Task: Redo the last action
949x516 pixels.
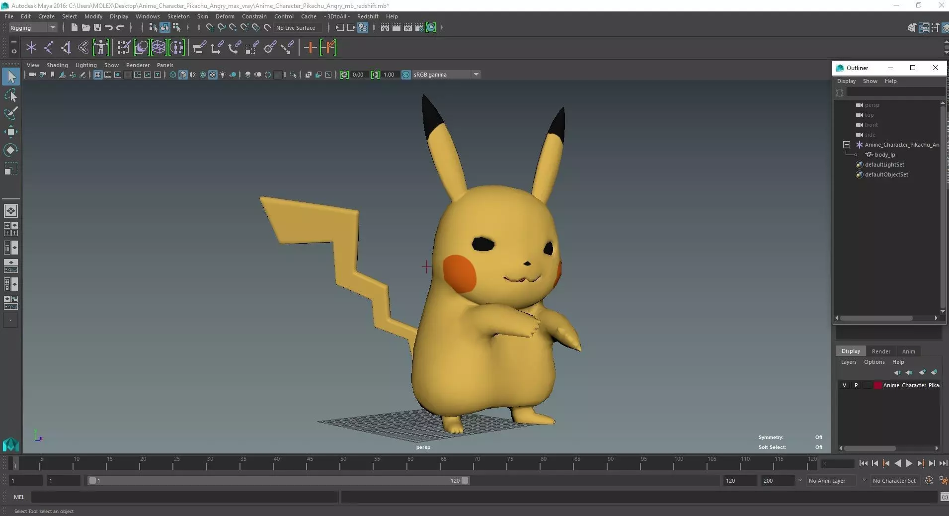Action: click(120, 28)
